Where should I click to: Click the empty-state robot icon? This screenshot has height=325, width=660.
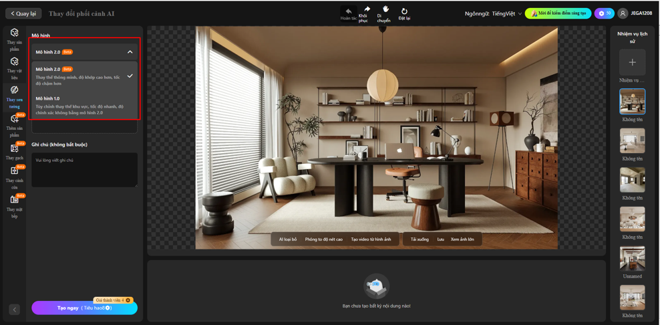click(376, 286)
